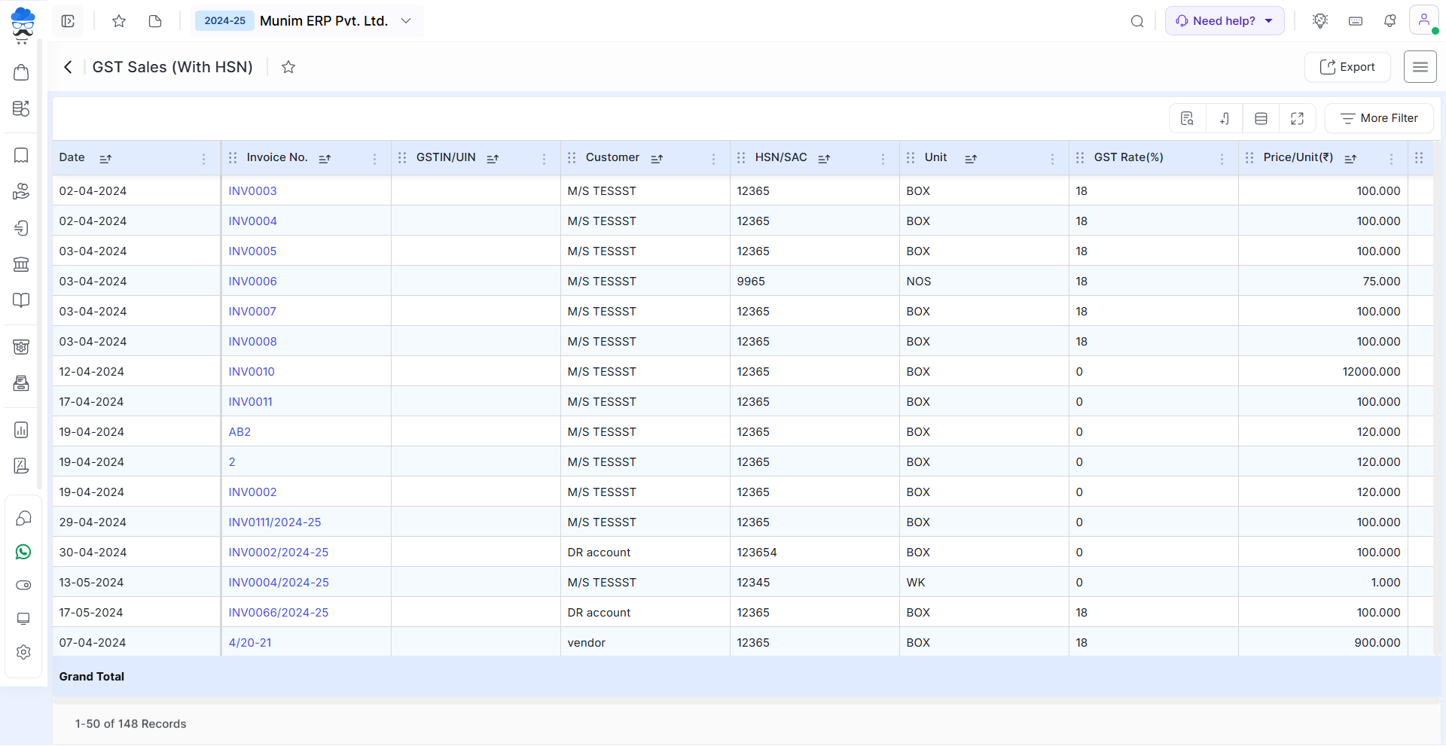Sort by the Date column
This screenshot has height=746, width=1446.
(x=105, y=158)
